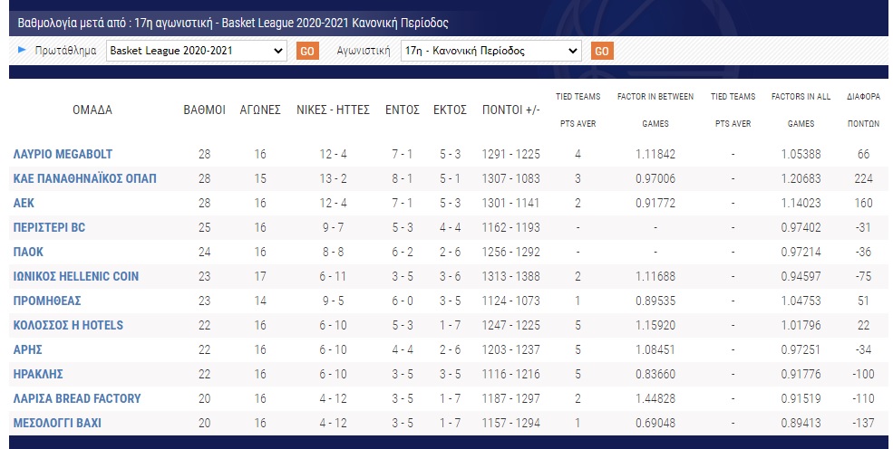Select points cell 1157 - 1294
Image resolution: width=893 pixels, height=449 pixels.
click(x=510, y=423)
